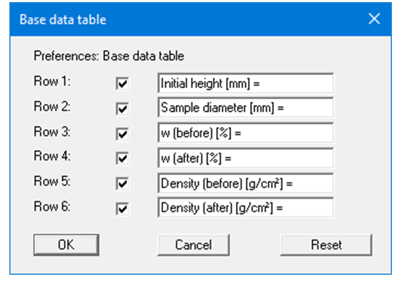Uncheck the Row 1 checkbox
The width and height of the screenshot is (406, 281).
coord(122,84)
